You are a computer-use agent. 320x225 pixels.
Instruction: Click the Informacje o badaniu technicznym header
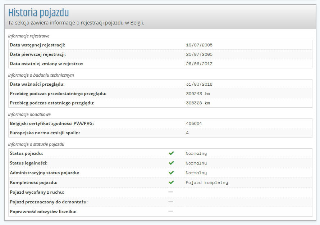pos(41,75)
